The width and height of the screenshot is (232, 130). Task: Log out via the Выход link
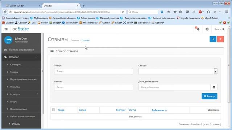pyautogui.click(x=219, y=29)
